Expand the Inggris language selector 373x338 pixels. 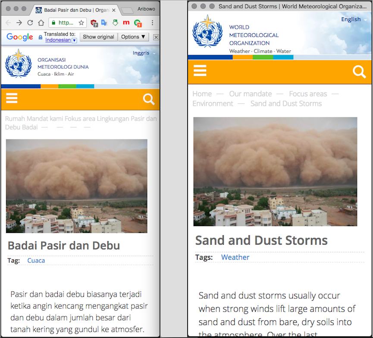coord(144,53)
